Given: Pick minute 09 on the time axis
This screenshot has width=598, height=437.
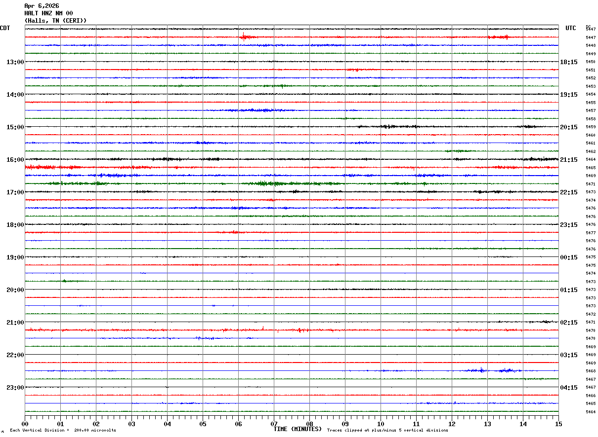Looking at the screenshot, I should pyautogui.click(x=345, y=424).
